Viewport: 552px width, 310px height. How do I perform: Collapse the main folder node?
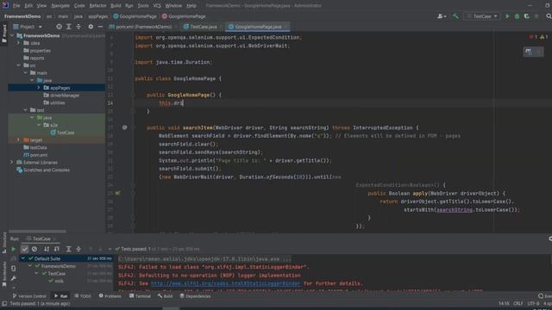[x=25, y=72]
